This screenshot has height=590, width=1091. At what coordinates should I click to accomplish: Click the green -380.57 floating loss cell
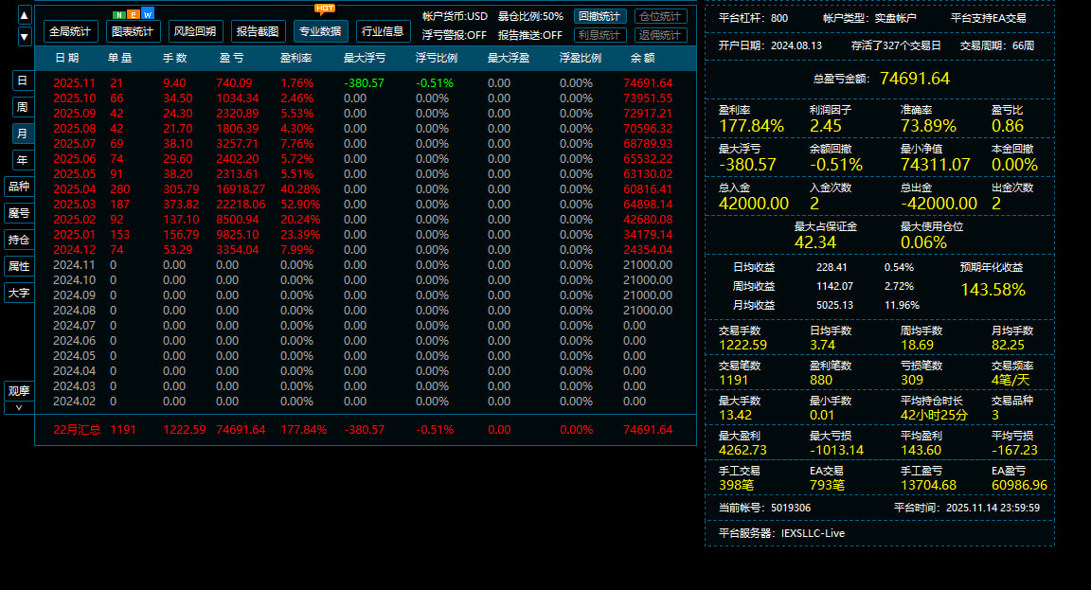point(364,82)
